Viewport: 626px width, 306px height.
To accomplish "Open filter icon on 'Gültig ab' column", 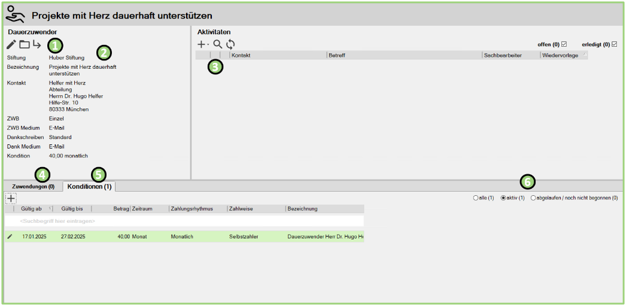I will (x=50, y=209).
